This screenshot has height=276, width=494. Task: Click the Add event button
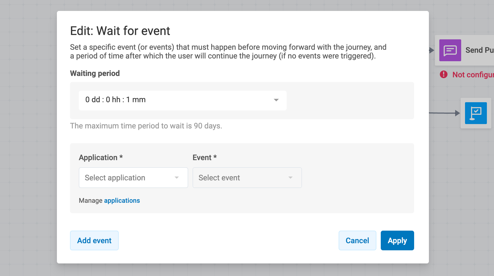[x=94, y=240]
